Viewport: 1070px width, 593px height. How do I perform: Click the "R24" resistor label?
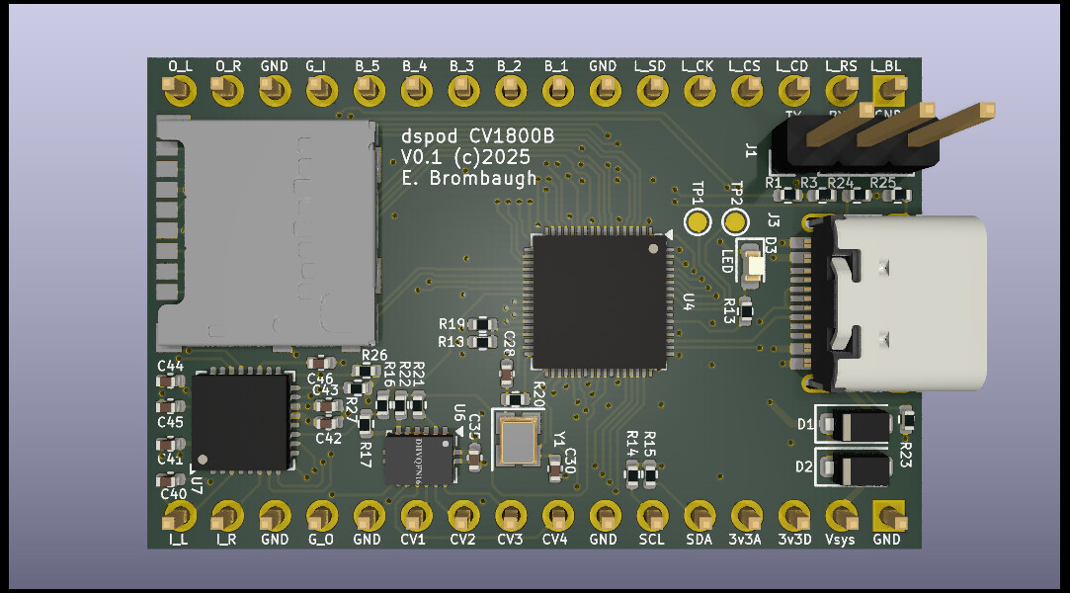[x=841, y=183]
